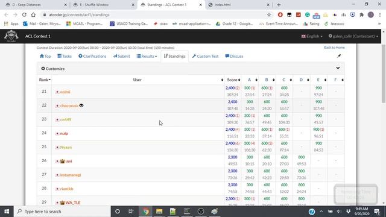Screen dimensions: 386x217
Task: Open user kotamanegi profile
Action: [x=71, y=175]
